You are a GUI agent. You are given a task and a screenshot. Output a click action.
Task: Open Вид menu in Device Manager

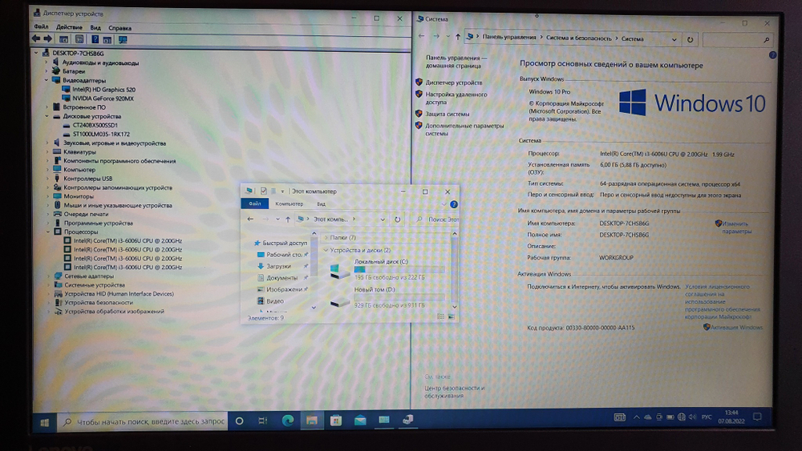coord(95,27)
